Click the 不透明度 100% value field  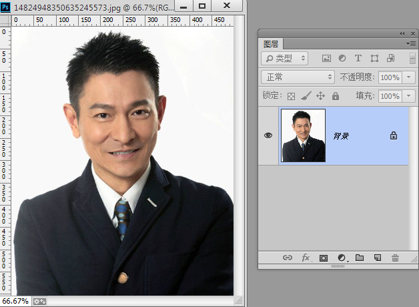pos(390,77)
